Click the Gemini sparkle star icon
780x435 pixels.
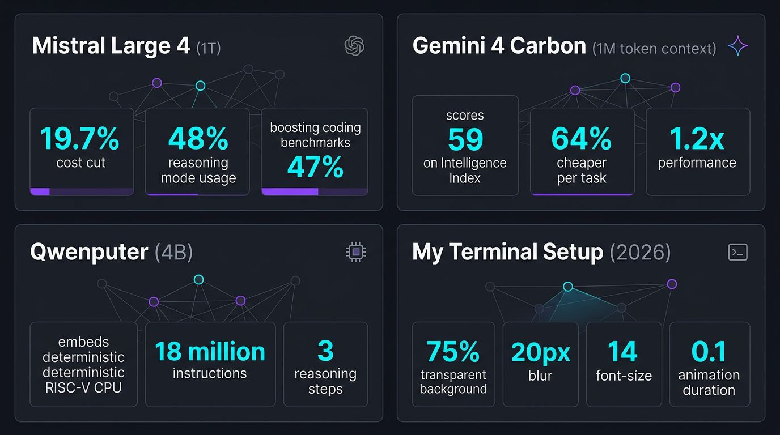[x=737, y=46]
